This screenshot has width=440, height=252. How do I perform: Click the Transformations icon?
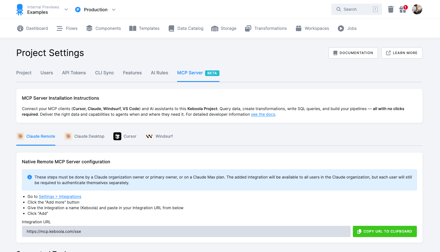(x=248, y=28)
